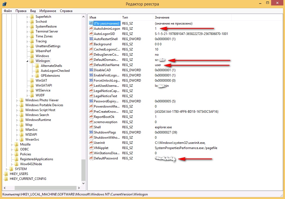Expand the GPExtensions tree node
This screenshot has width=285, height=199.
tap(33, 76)
